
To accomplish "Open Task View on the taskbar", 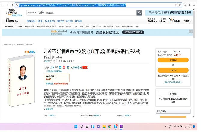I will pyautogui.click(x=87, y=127).
